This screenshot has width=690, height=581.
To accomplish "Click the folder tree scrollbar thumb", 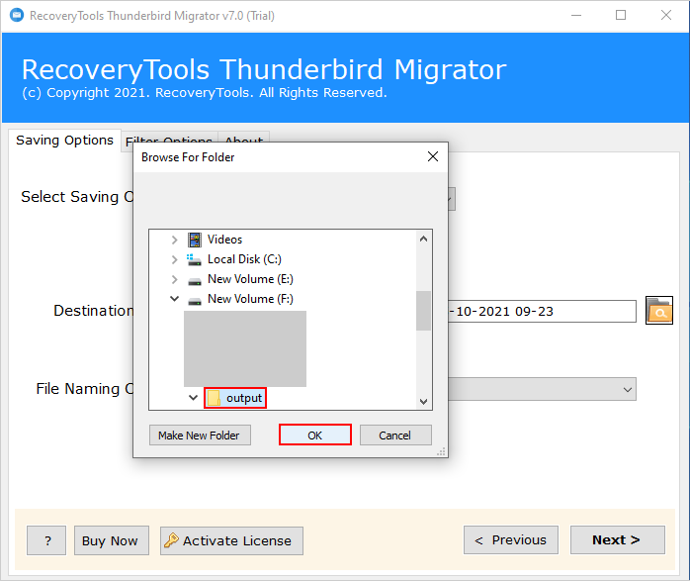I will point(423,311).
